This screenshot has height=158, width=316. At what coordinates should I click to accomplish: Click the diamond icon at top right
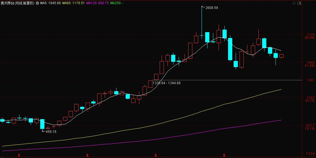click(294, 3)
